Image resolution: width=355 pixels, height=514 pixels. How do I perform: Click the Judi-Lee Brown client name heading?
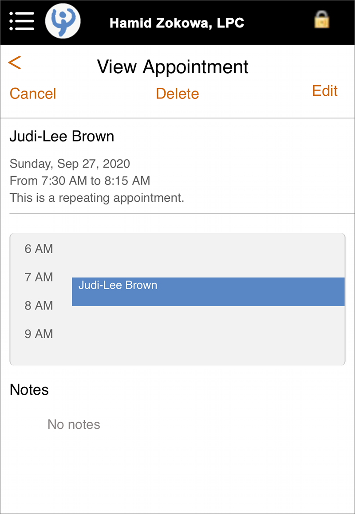tap(62, 136)
